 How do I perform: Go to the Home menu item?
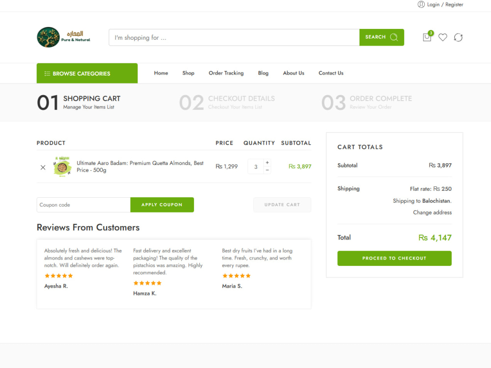pos(161,73)
